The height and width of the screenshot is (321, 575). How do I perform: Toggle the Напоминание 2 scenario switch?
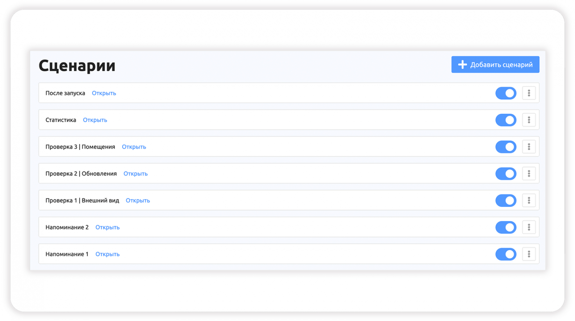point(506,227)
